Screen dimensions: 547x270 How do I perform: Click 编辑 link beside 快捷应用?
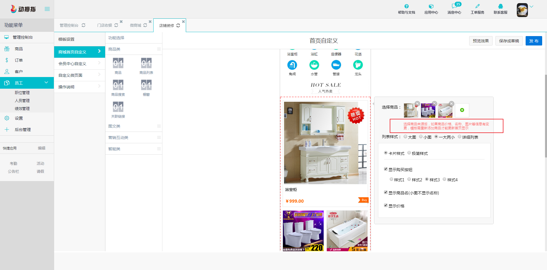coord(42,148)
